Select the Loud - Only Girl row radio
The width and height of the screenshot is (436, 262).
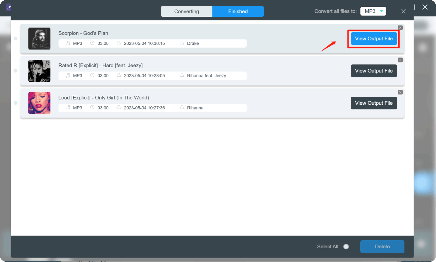tap(16, 103)
